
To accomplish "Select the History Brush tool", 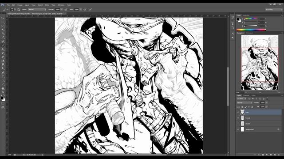I will pyautogui.click(x=3, y=53).
